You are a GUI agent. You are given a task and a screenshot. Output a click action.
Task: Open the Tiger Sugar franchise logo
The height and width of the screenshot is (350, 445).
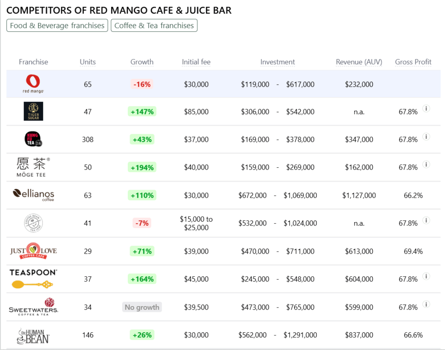(33, 111)
